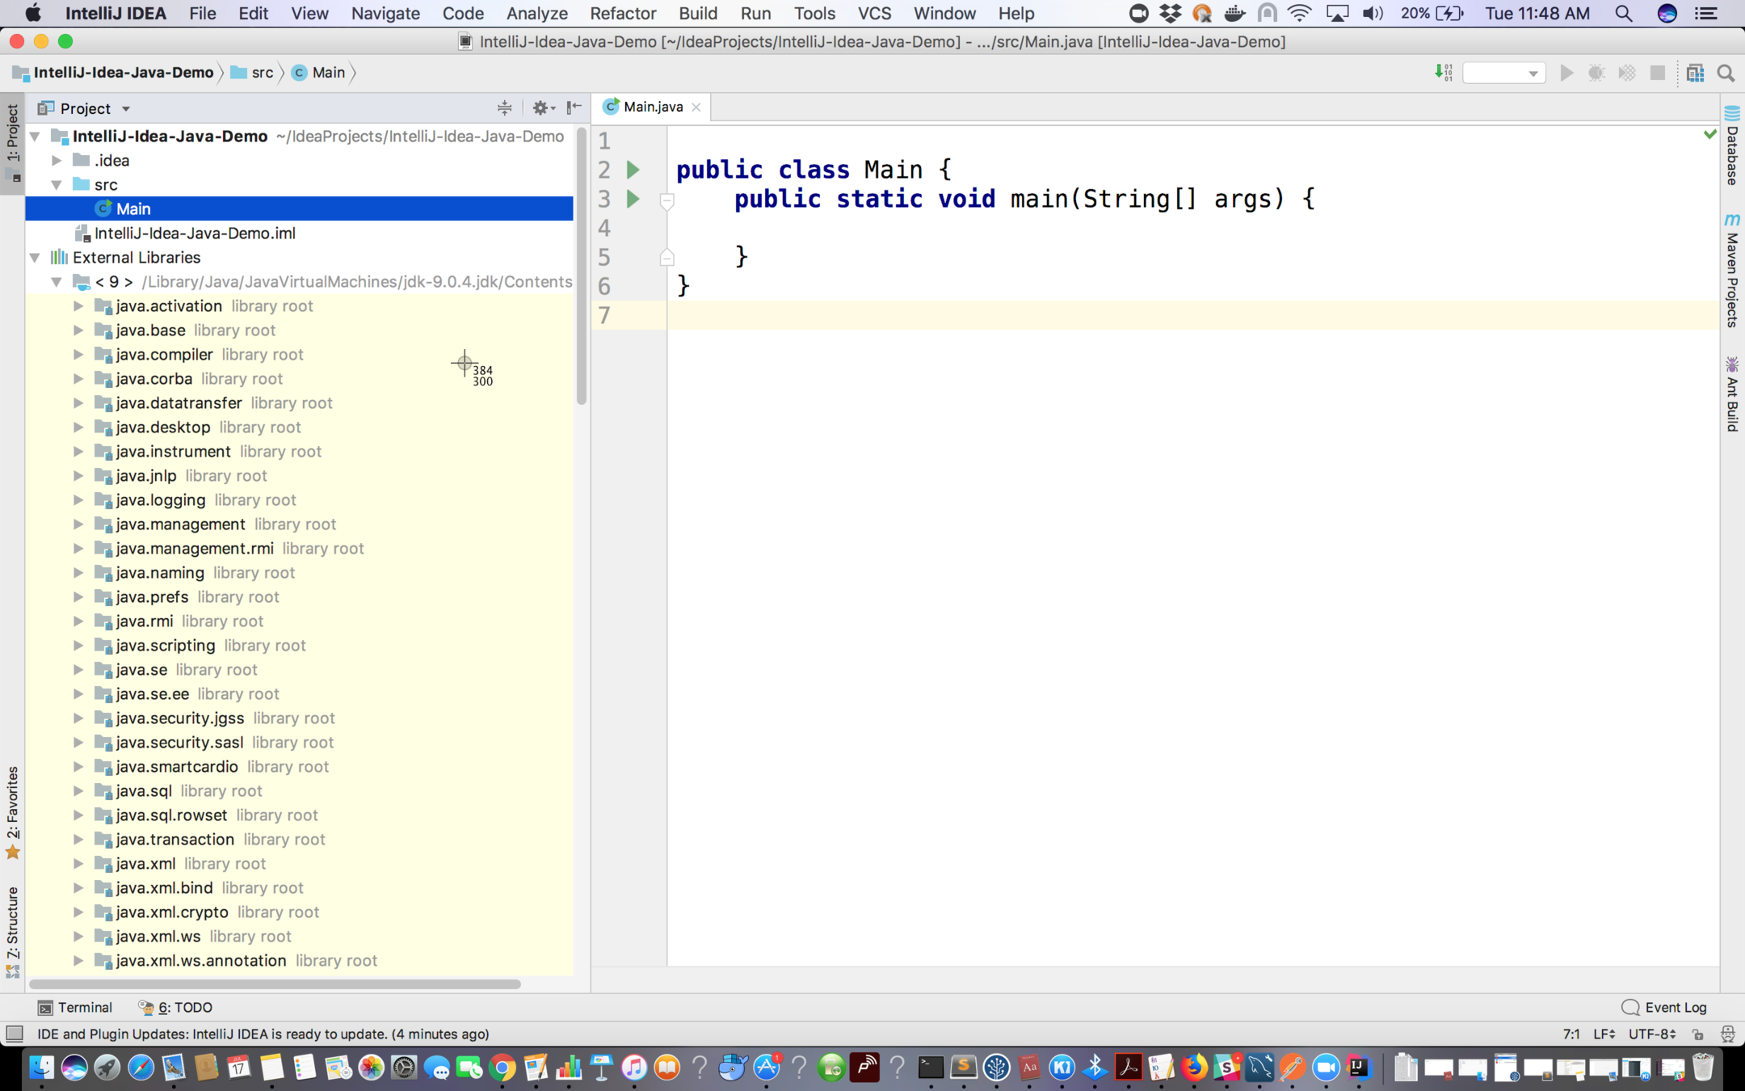Click Project panel vertical scrollbar
1745x1091 pixels.
pyautogui.click(x=581, y=266)
